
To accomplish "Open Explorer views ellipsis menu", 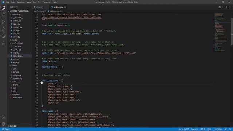I will click(x=28, y=7).
